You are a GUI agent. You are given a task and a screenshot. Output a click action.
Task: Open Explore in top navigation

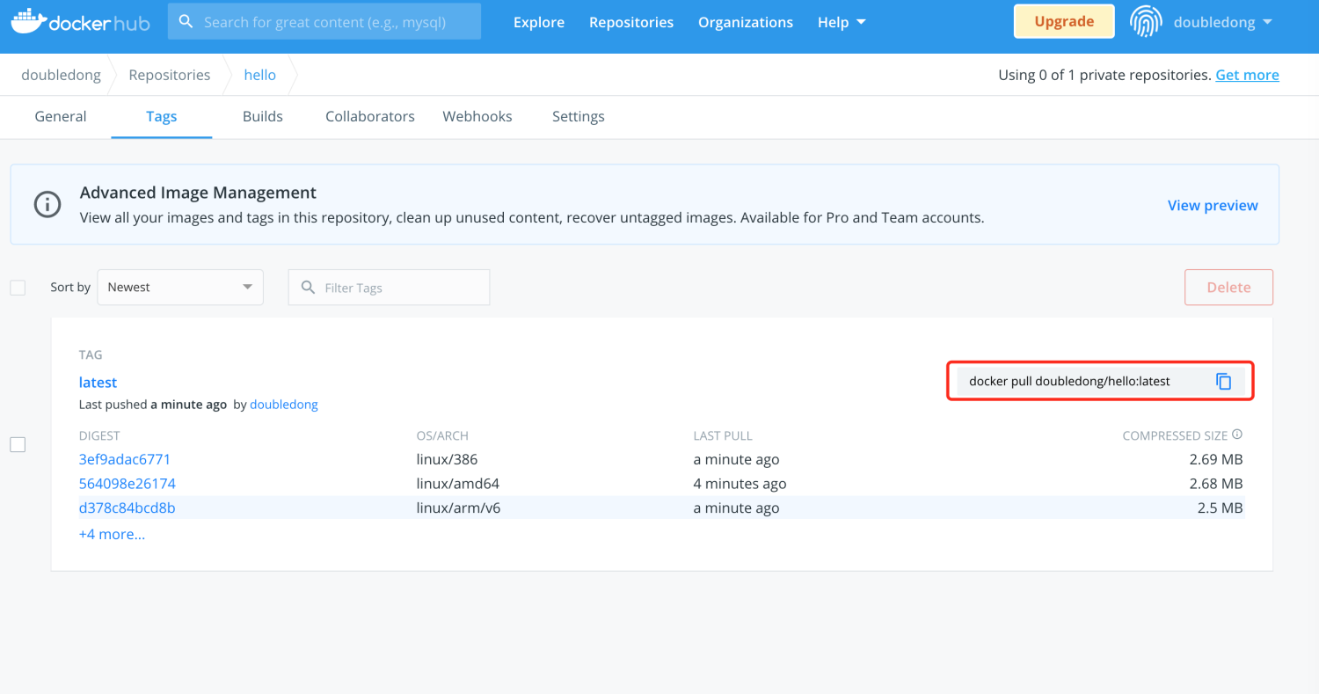[539, 22]
